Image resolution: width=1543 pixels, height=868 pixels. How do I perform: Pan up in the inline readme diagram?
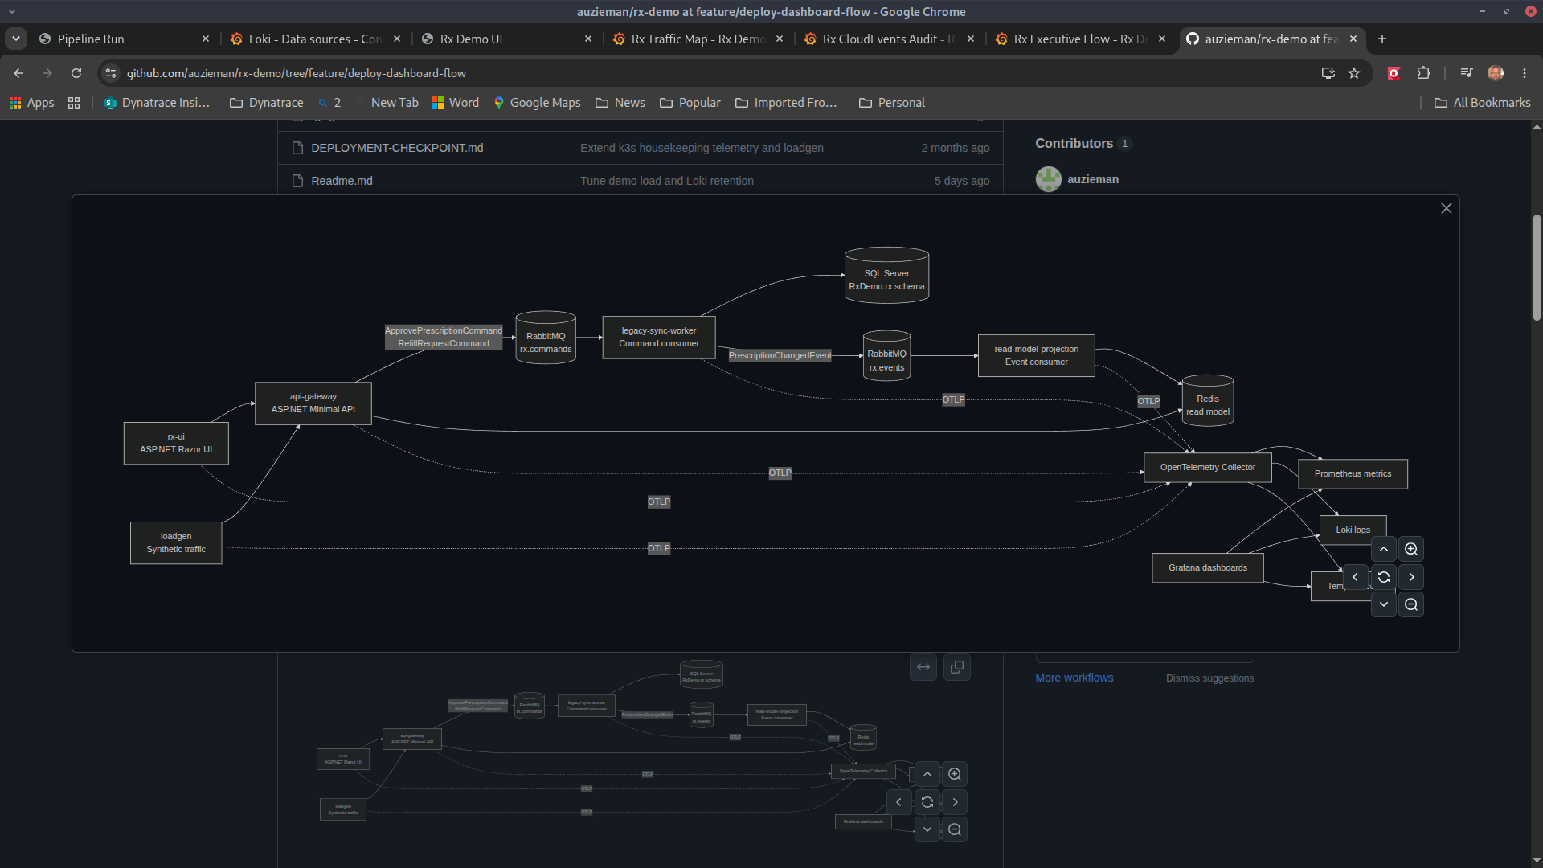(x=927, y=775)
